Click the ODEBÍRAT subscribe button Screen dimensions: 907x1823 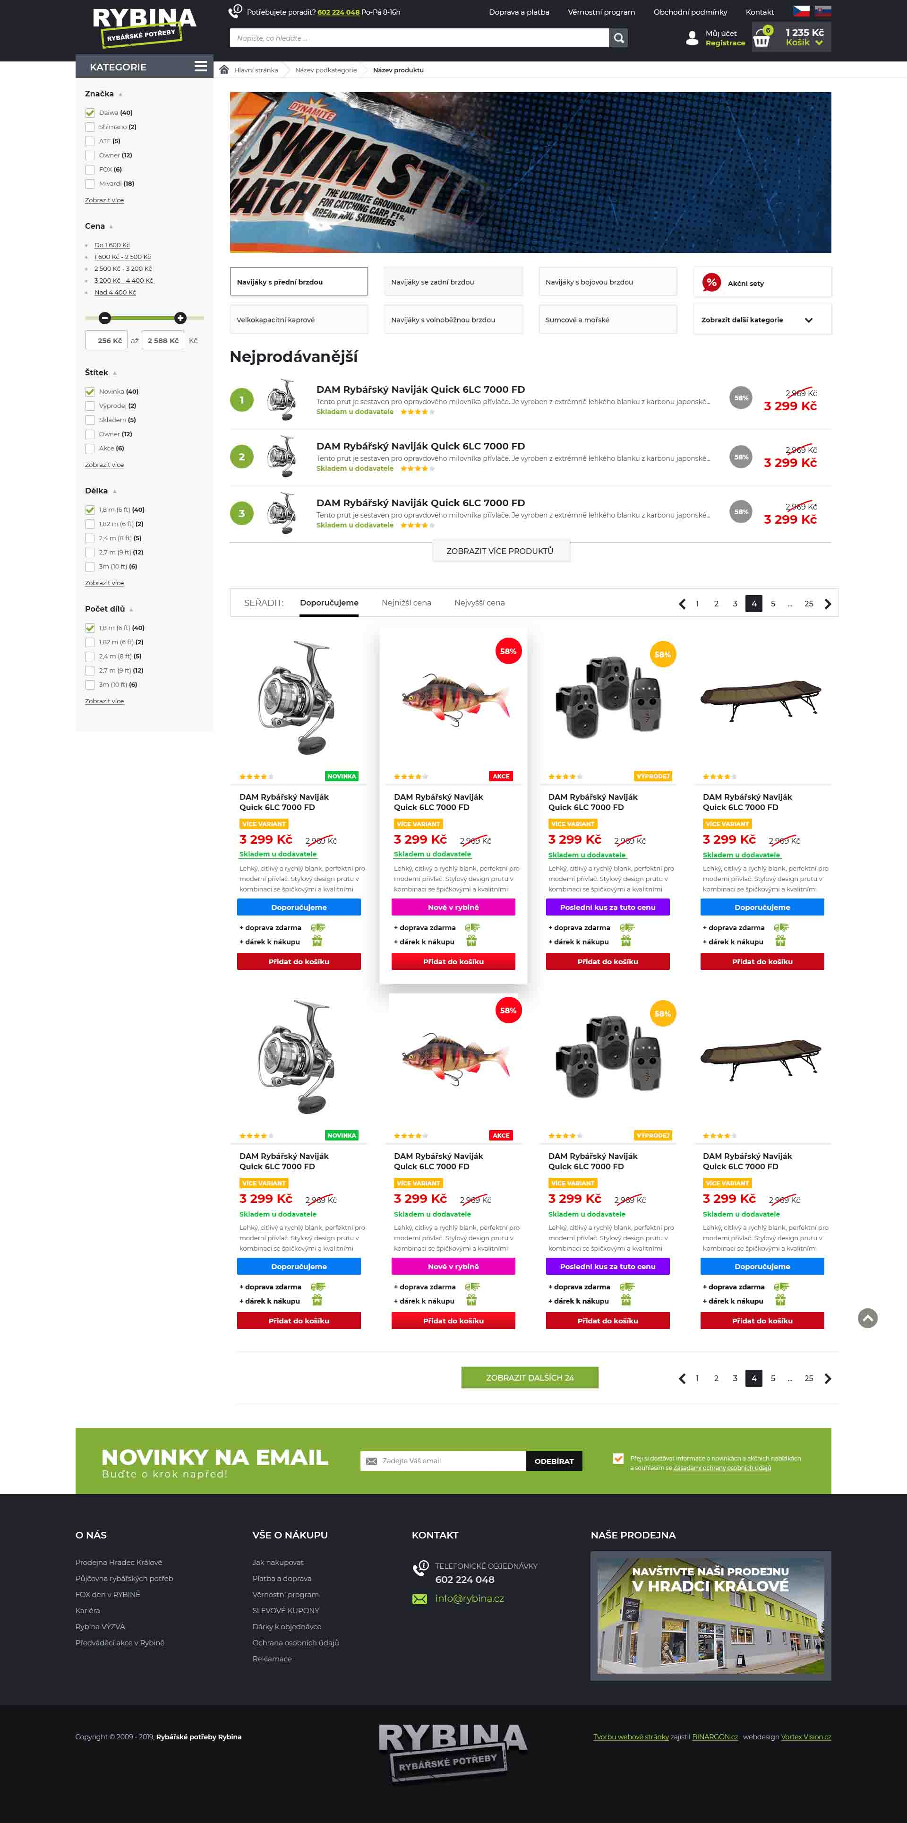553,1460
